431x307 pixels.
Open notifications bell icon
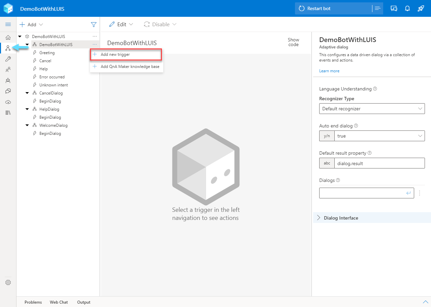407,8
